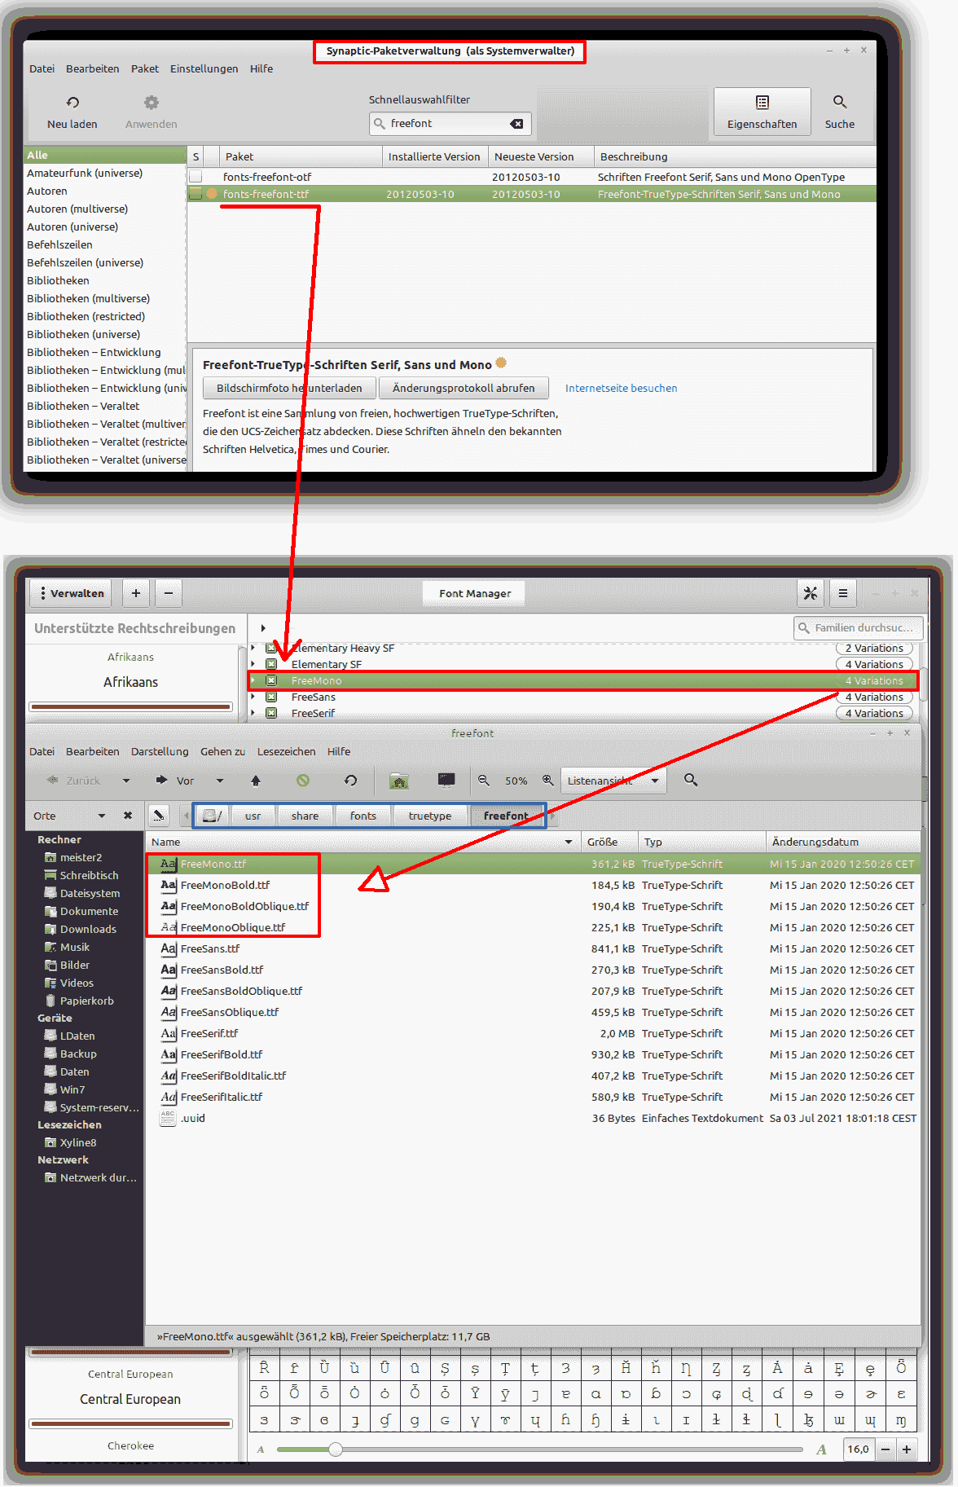Click the Familien durchsuchen search field

[859, 628]
